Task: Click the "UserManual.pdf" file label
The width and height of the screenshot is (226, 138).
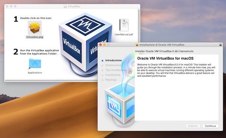Action: click(x=124, y=34)
